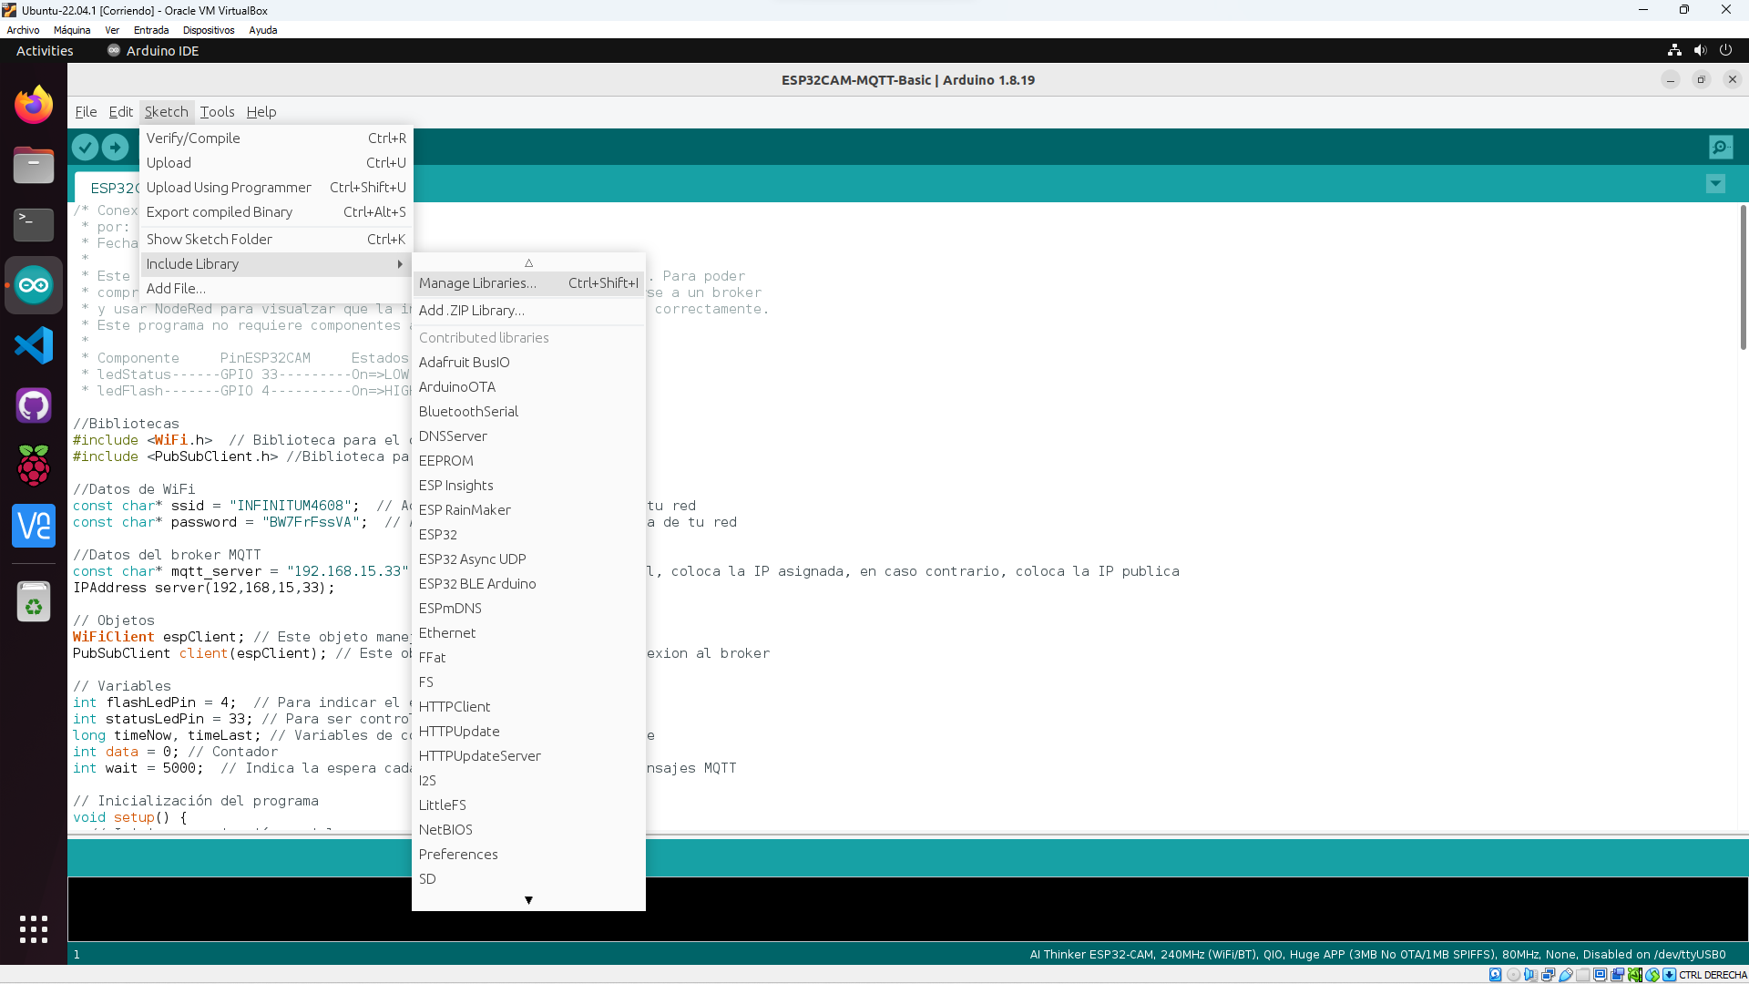Open the Tools menu
Image resolution: width=1749 pixels, height=984 pixels.
coord(217,112)
